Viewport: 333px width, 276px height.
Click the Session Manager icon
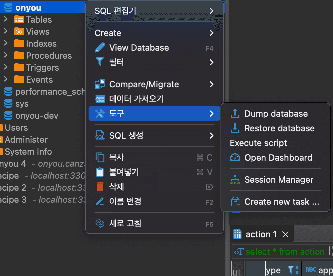pos(235,180)
